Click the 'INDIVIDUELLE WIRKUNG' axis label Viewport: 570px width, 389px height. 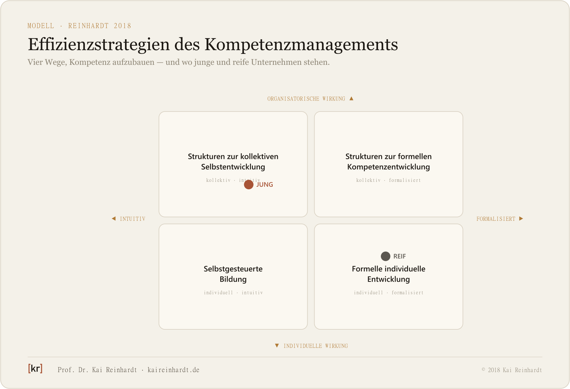(316, 346)
